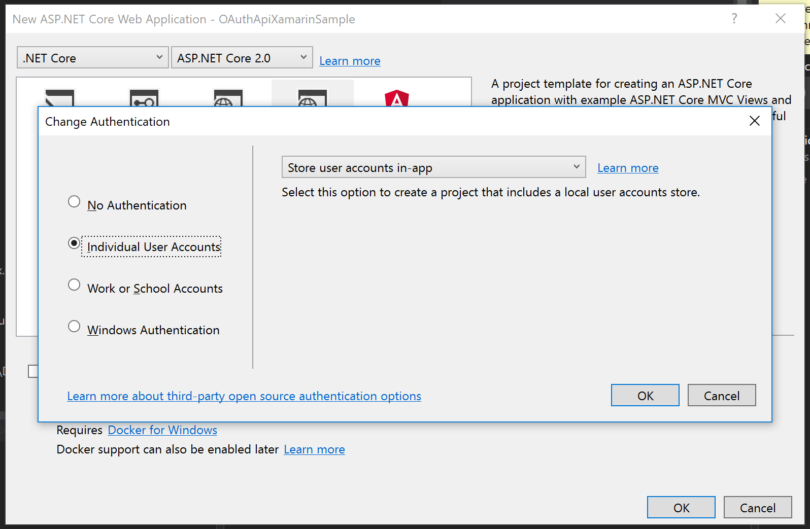The width and height of the screenshot is (810, 529).
Task: Select the Empty template icon
Action: (x=60, y=98)
